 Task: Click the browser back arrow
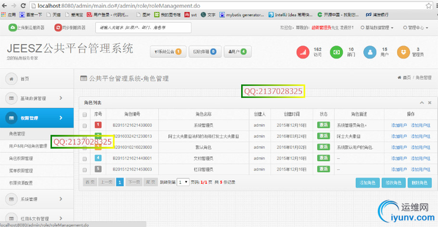pos(5,6)
